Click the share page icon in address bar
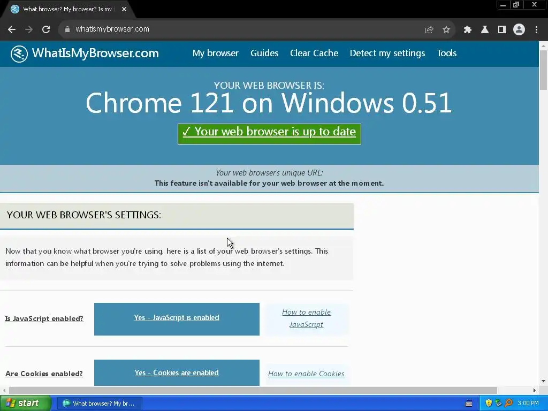 coord(429,30)
